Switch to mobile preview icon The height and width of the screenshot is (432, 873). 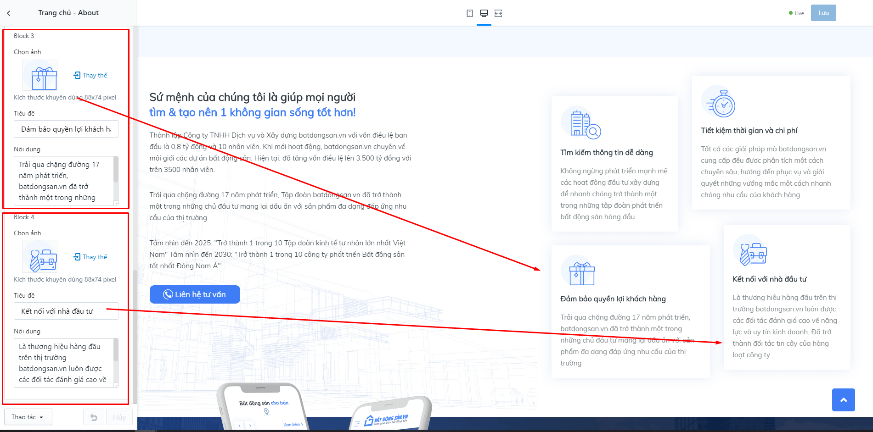click(470, 13)
